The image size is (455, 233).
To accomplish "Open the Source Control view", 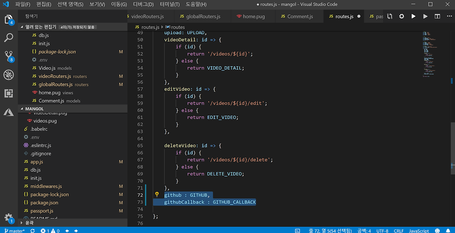I will pos(9,56).
